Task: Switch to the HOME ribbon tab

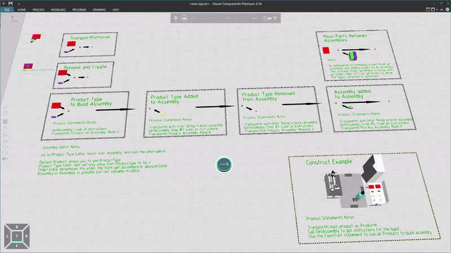Action: pos(21,10)
